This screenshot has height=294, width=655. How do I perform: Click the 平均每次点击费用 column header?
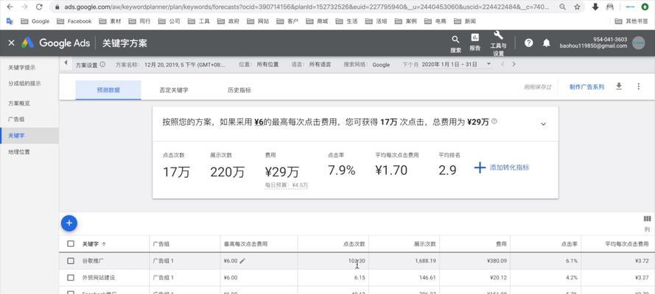point(627,243)
